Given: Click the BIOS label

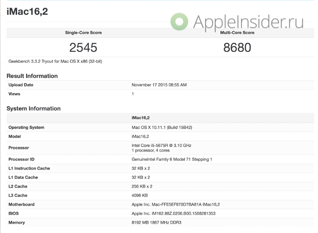Looking at the screenshot, I should click(14, 213).
